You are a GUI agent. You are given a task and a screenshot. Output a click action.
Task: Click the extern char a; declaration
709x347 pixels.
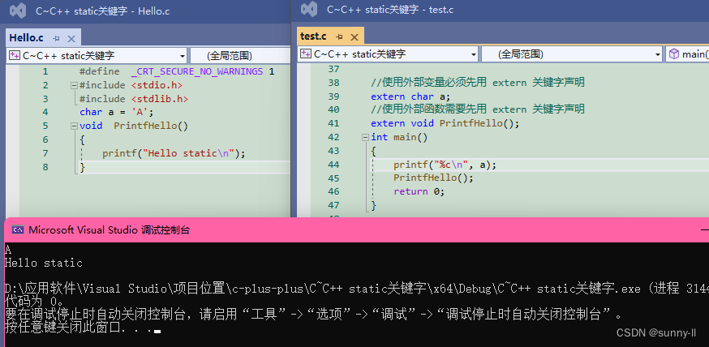coord(410,96)
